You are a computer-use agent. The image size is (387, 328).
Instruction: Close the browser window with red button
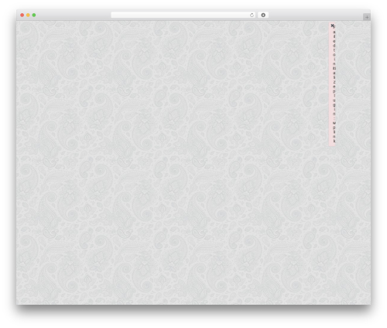click(x=22, y=16)
